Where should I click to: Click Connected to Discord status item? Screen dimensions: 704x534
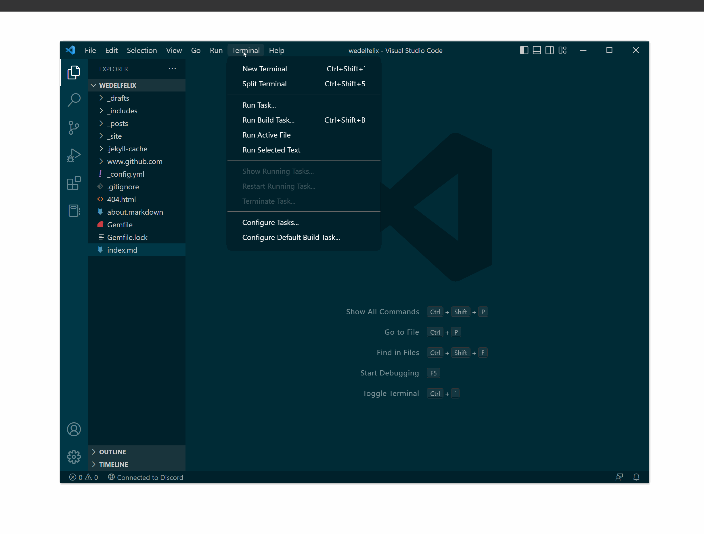[146, 477]
